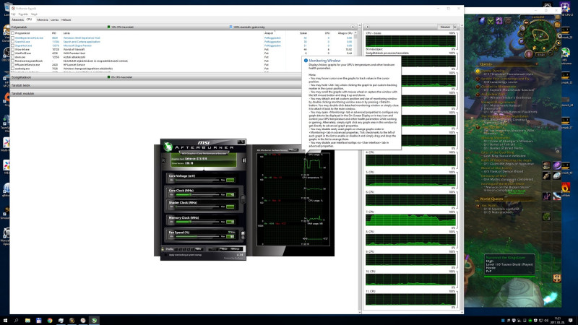Click the Afterburner profile Save button

(x=199, y=249)
